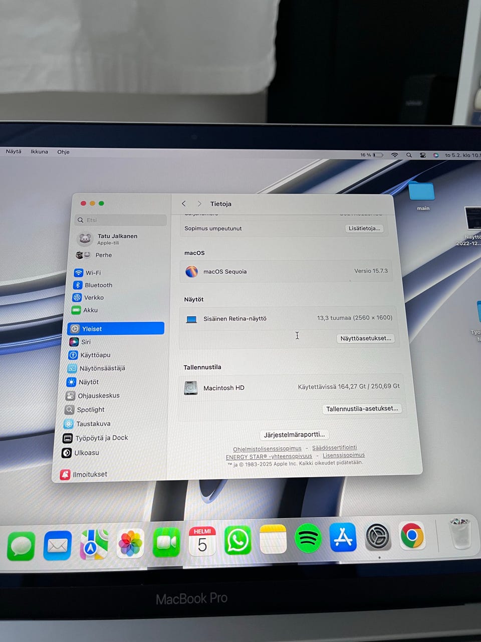The width and height of the screenshot is (481, 642).
Task: Open the Ohje menu
Action: [x=63, y=152]
